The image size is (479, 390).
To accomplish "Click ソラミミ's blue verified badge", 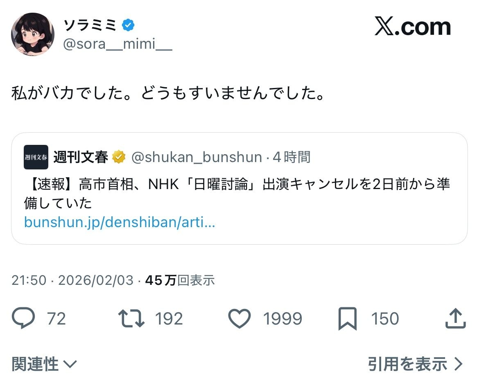I will pos(129,26).
